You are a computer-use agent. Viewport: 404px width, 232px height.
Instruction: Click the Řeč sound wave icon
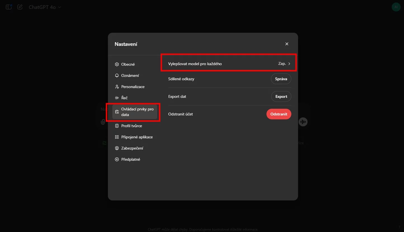pos(117,98)
